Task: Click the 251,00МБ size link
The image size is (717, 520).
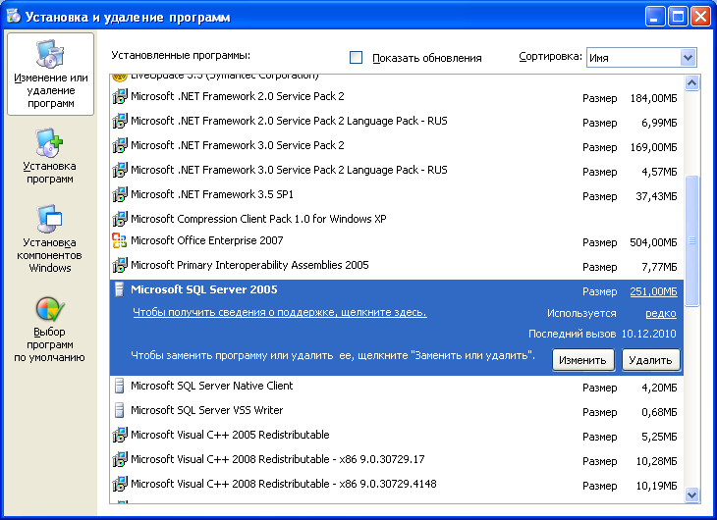Action: click(x=653, y=291)
